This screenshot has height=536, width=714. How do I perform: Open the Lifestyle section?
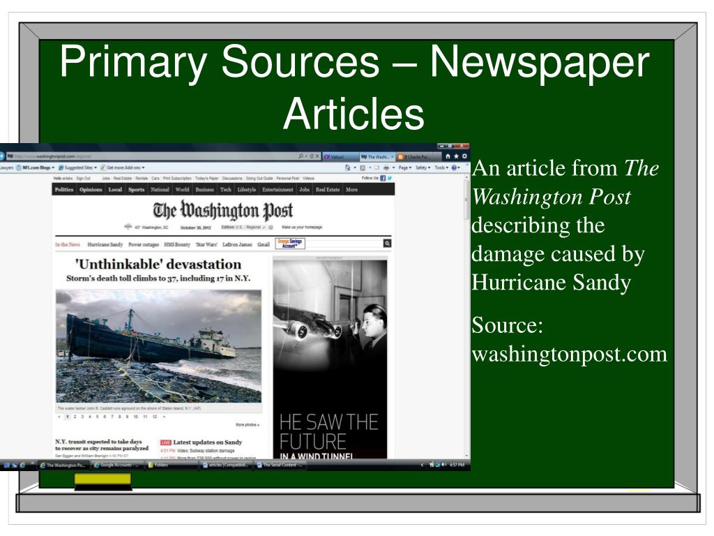(247, 190)
